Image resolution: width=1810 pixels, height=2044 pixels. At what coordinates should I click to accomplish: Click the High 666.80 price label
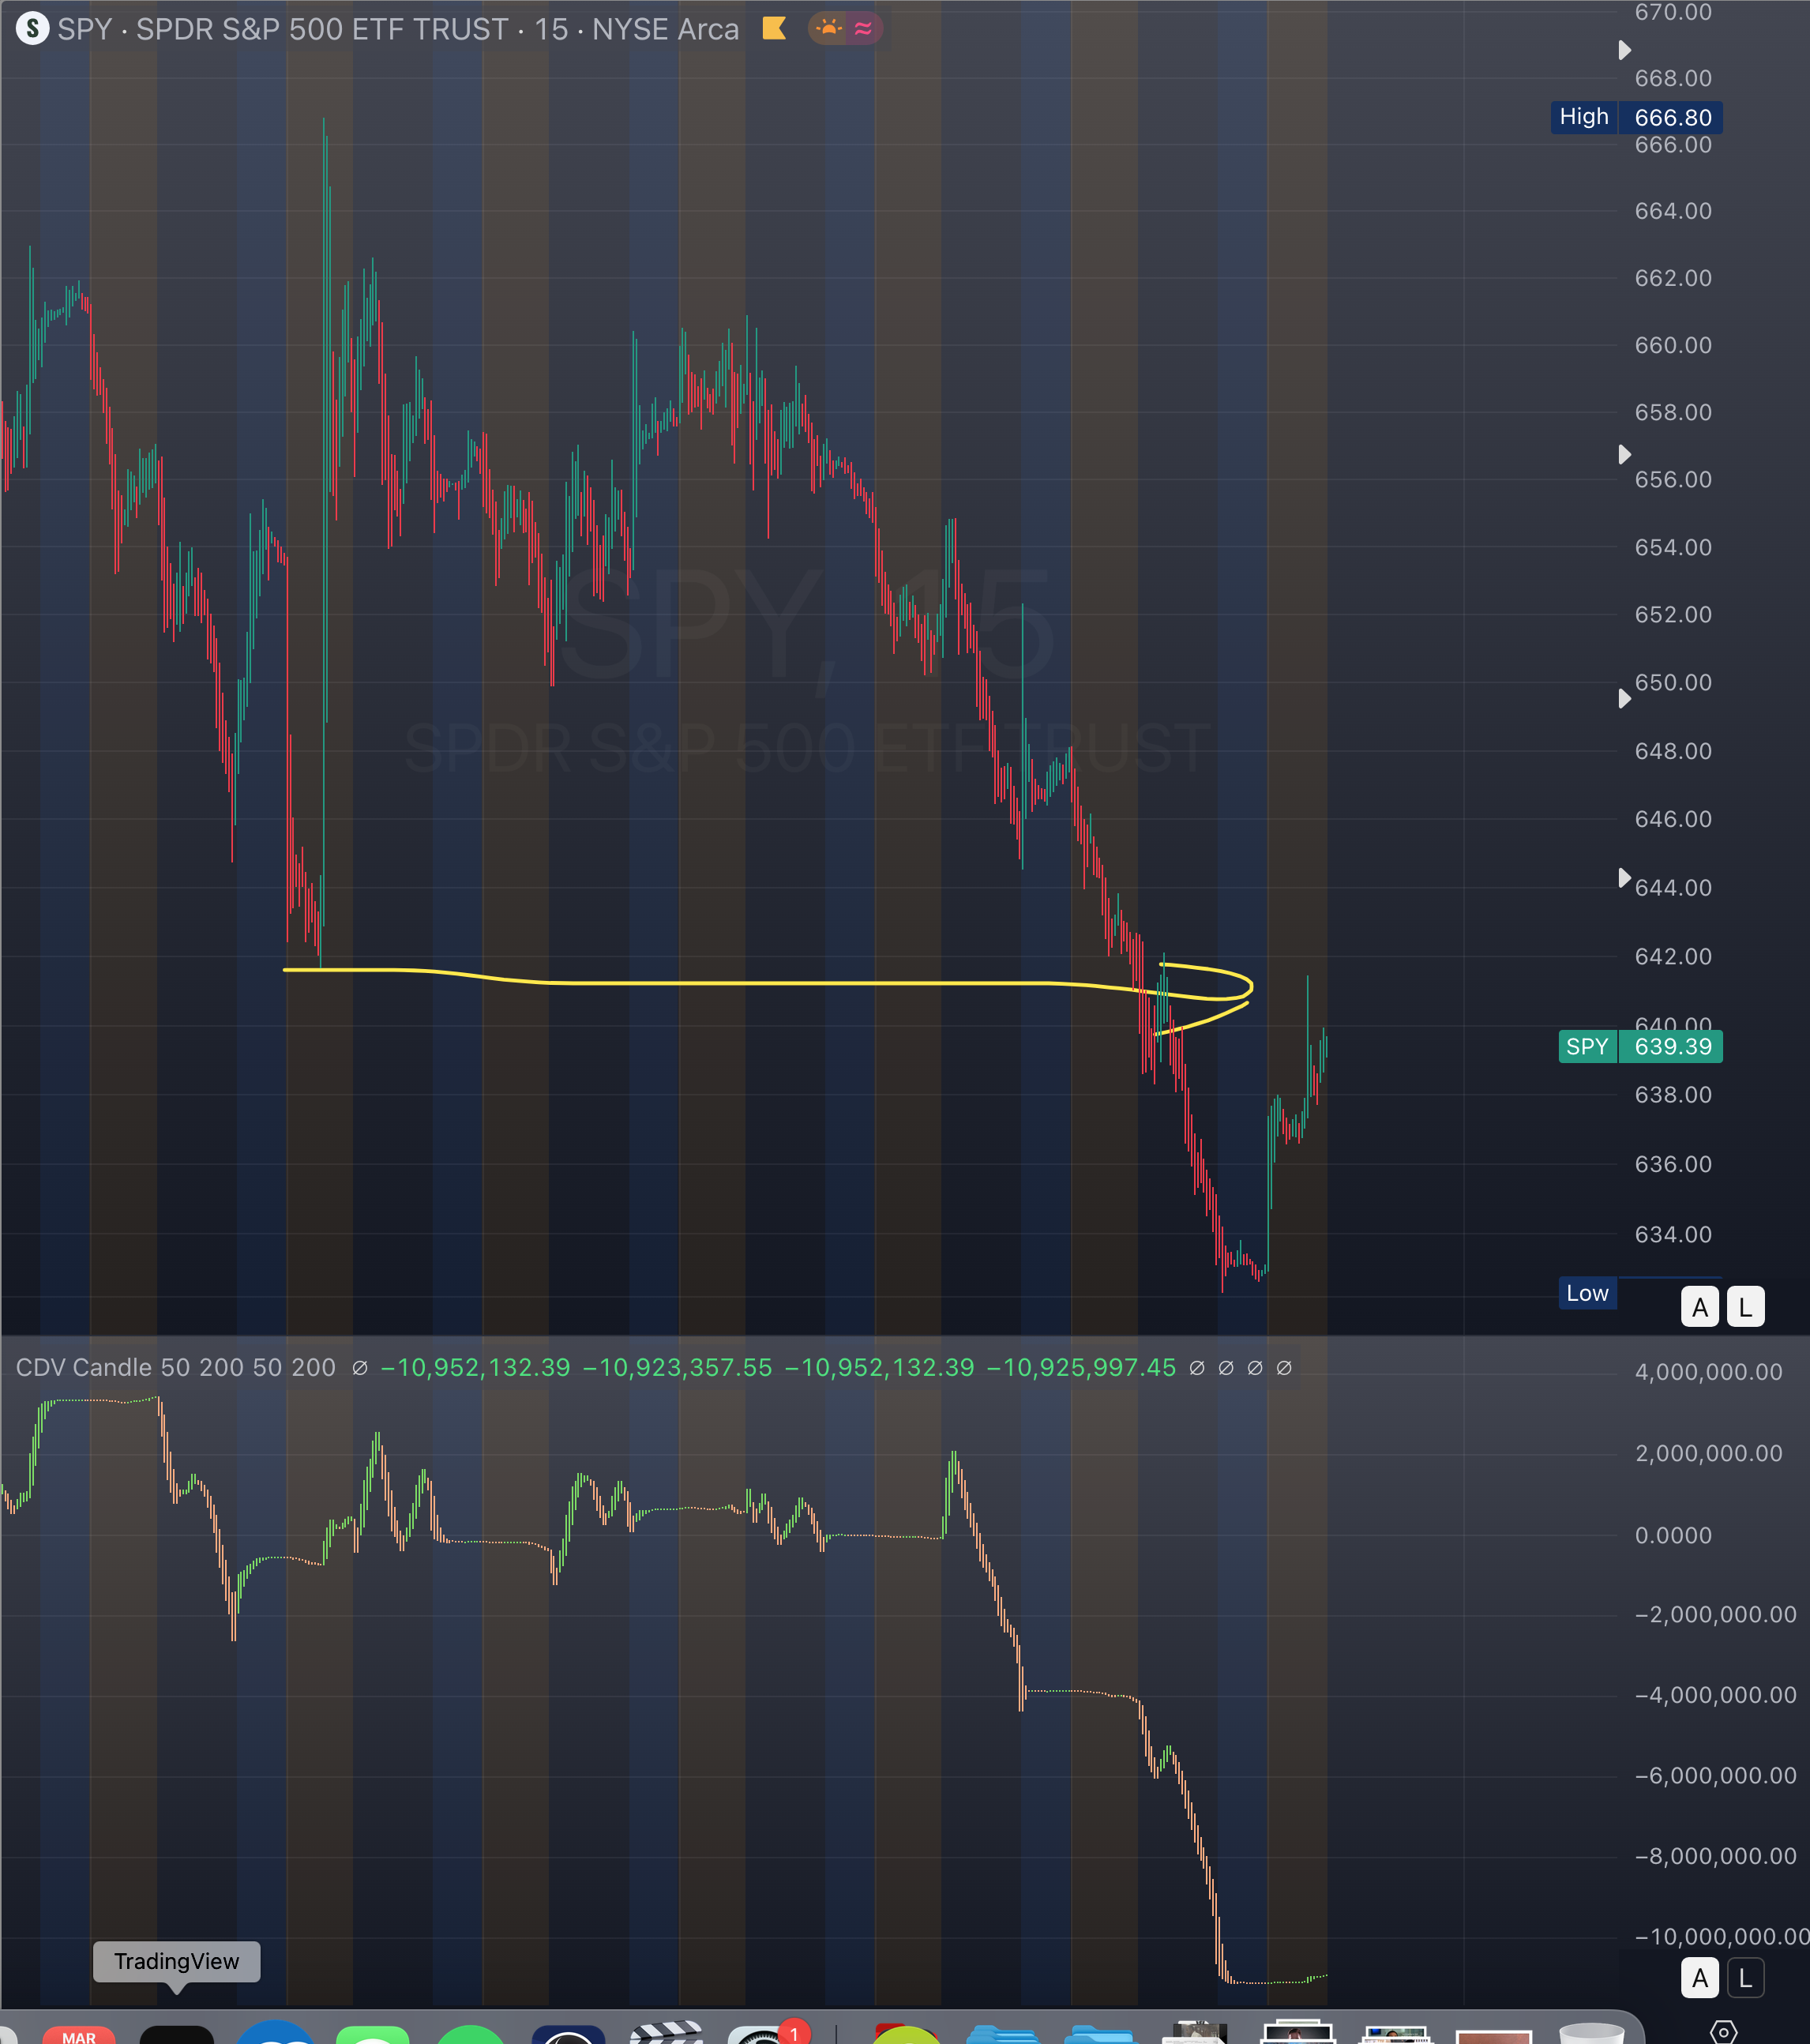coord(1636,117)
